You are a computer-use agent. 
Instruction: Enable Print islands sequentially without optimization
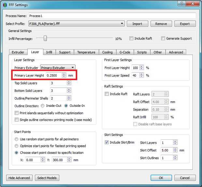[x=17, y=113]
